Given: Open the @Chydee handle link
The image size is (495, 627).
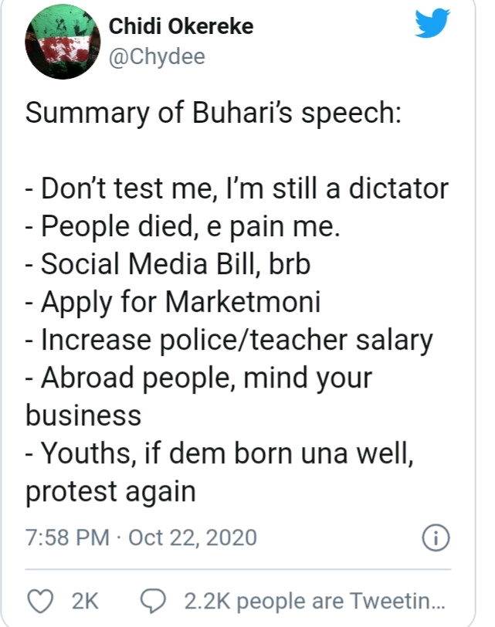Looking at the screenshot, I should [158, 56].
